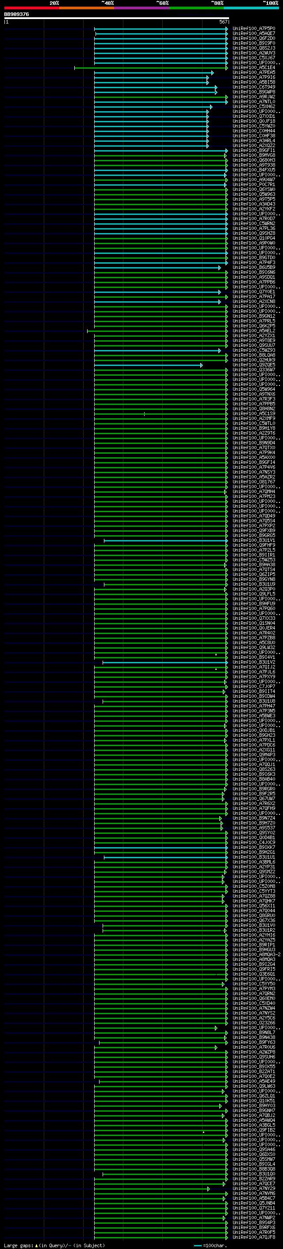Screen dimensions: 283x1249
Task: Select the UniRef100_C5XH62 label
Action: 253,107
